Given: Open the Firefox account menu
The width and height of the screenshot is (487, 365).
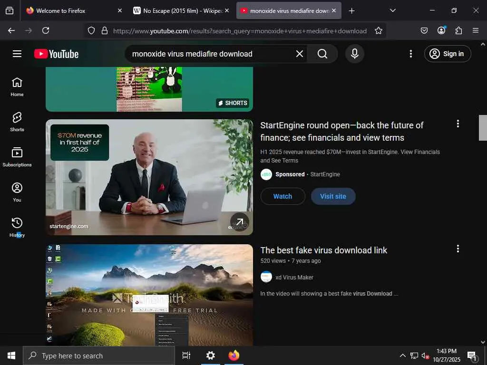Looking at the screenshot, I should (441, 30).
